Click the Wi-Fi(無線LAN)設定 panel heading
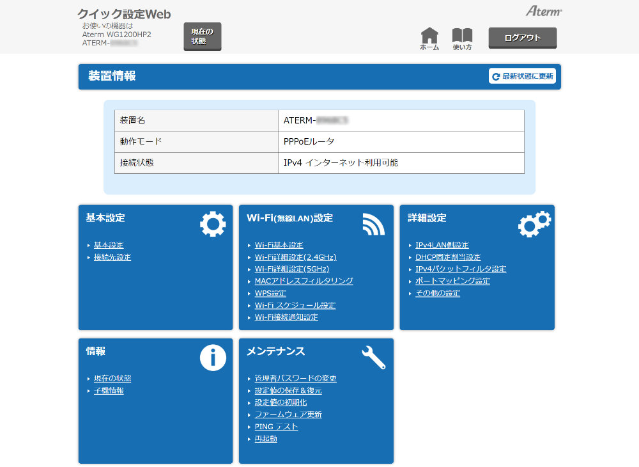639x467 pixels. click(289, 218)
